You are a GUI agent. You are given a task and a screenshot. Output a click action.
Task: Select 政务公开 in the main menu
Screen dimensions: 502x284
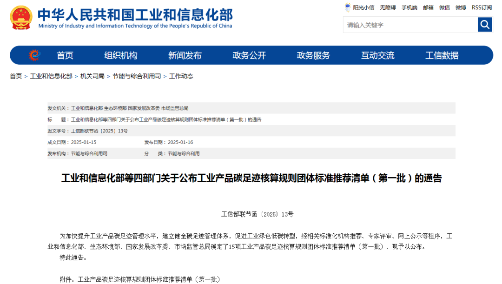point(249,55)
